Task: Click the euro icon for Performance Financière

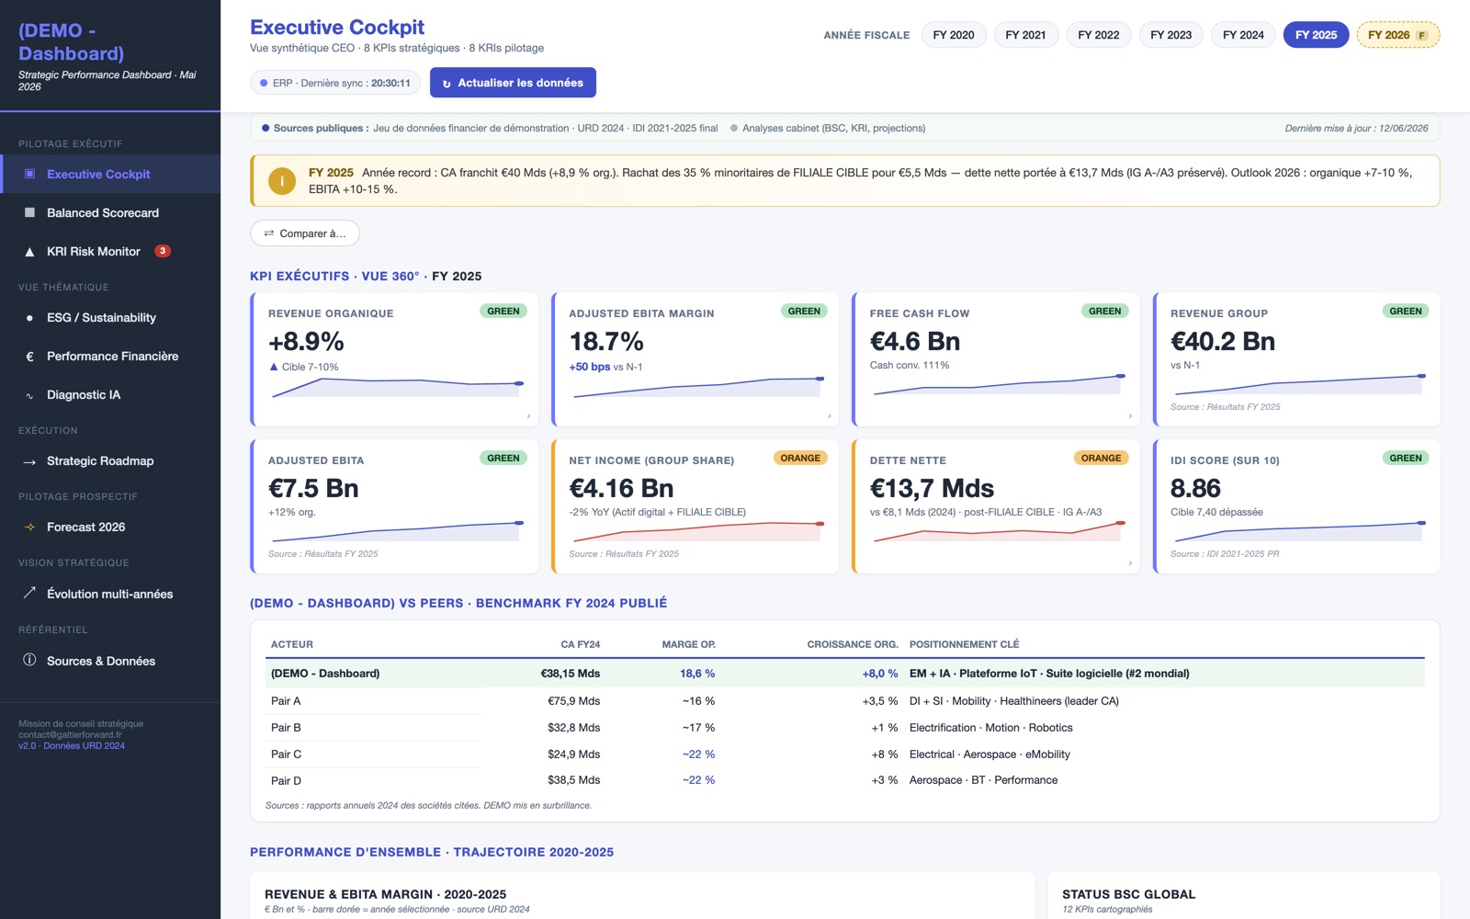Action: [x=29, y=357]
